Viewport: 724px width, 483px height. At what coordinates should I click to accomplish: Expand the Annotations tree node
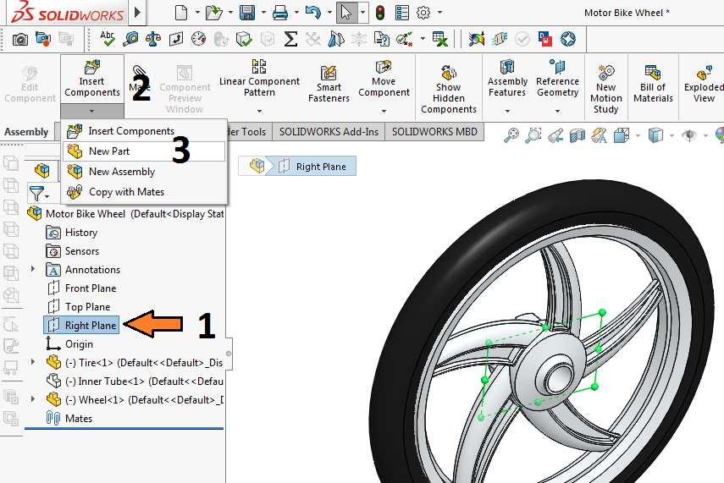(33, 268)
